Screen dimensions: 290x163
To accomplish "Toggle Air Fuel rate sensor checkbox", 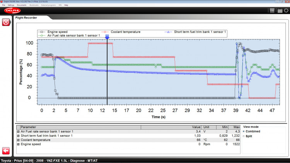I will click(18, 132).
